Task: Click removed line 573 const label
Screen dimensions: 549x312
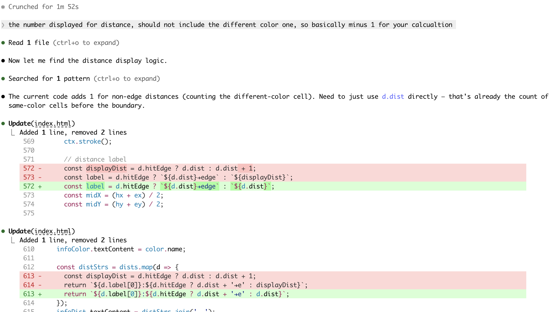Action: [x=273, y=177]
